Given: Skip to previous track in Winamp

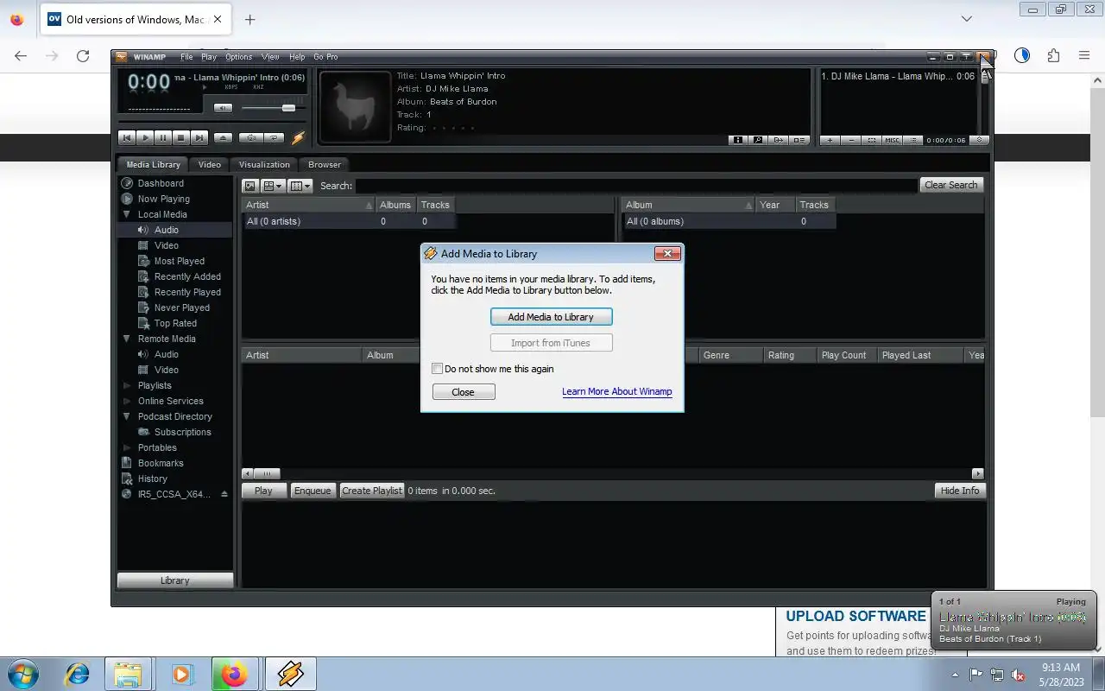Looking at the screenshot, I should coord(127,137).
